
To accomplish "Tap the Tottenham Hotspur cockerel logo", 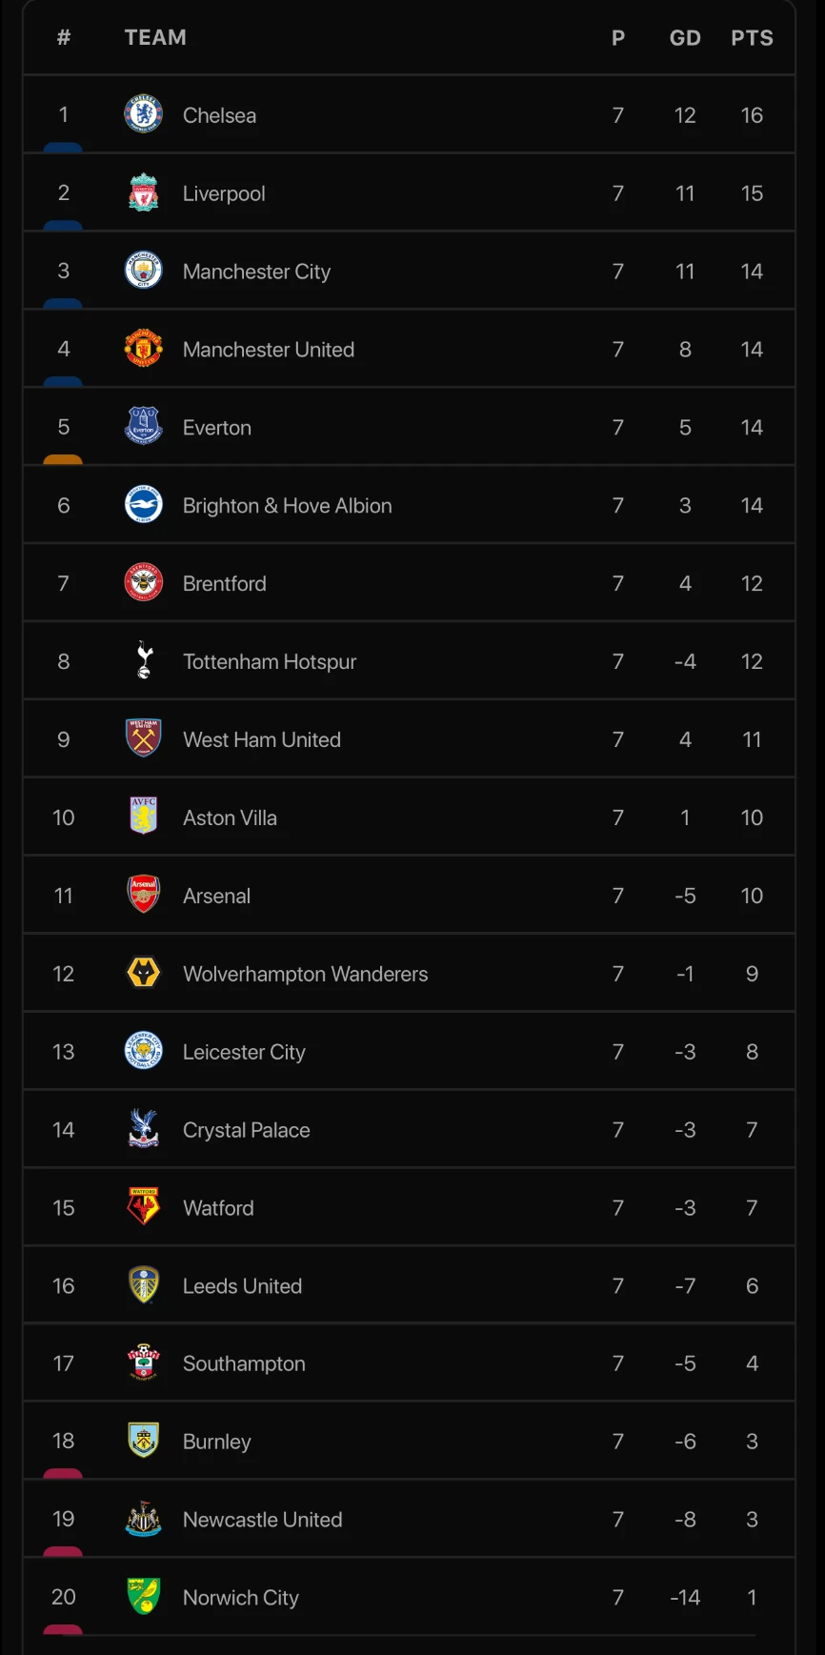I will [144, 661].
